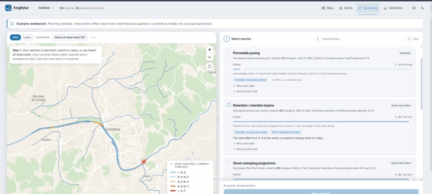The image size is (432, 194).
Task: Go to the Validation tab
Action: click(393, 8)
